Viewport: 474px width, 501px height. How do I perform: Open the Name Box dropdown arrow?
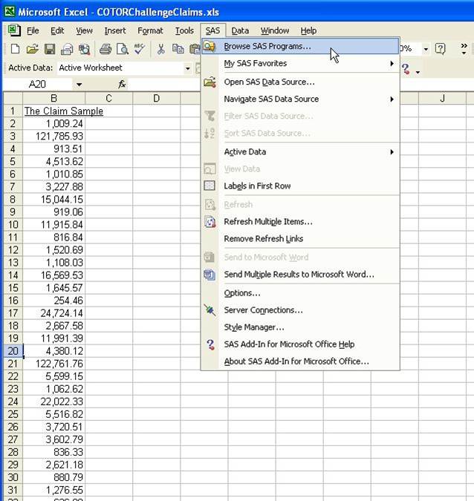tap(79, 85)
